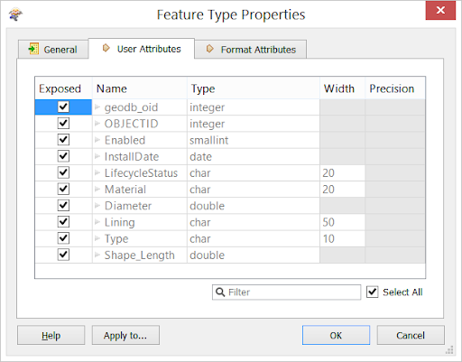
Task: Click the FME application icon in title bar
Action: coord(15,14)
